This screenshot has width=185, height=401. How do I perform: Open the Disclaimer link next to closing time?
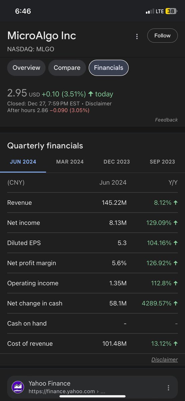pos(99,104)
